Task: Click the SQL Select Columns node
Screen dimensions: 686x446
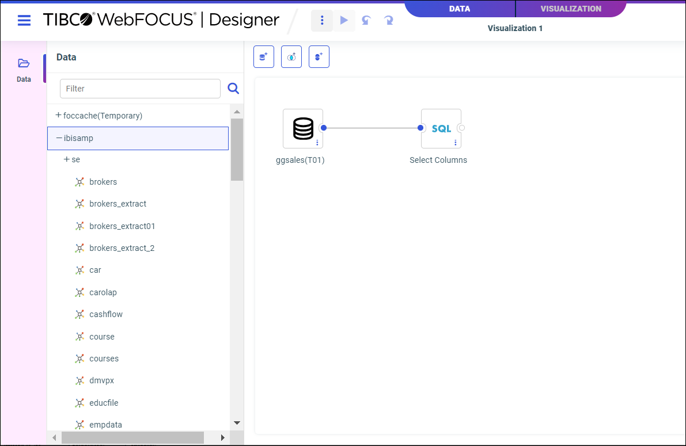Action: (x=441, y=128)
